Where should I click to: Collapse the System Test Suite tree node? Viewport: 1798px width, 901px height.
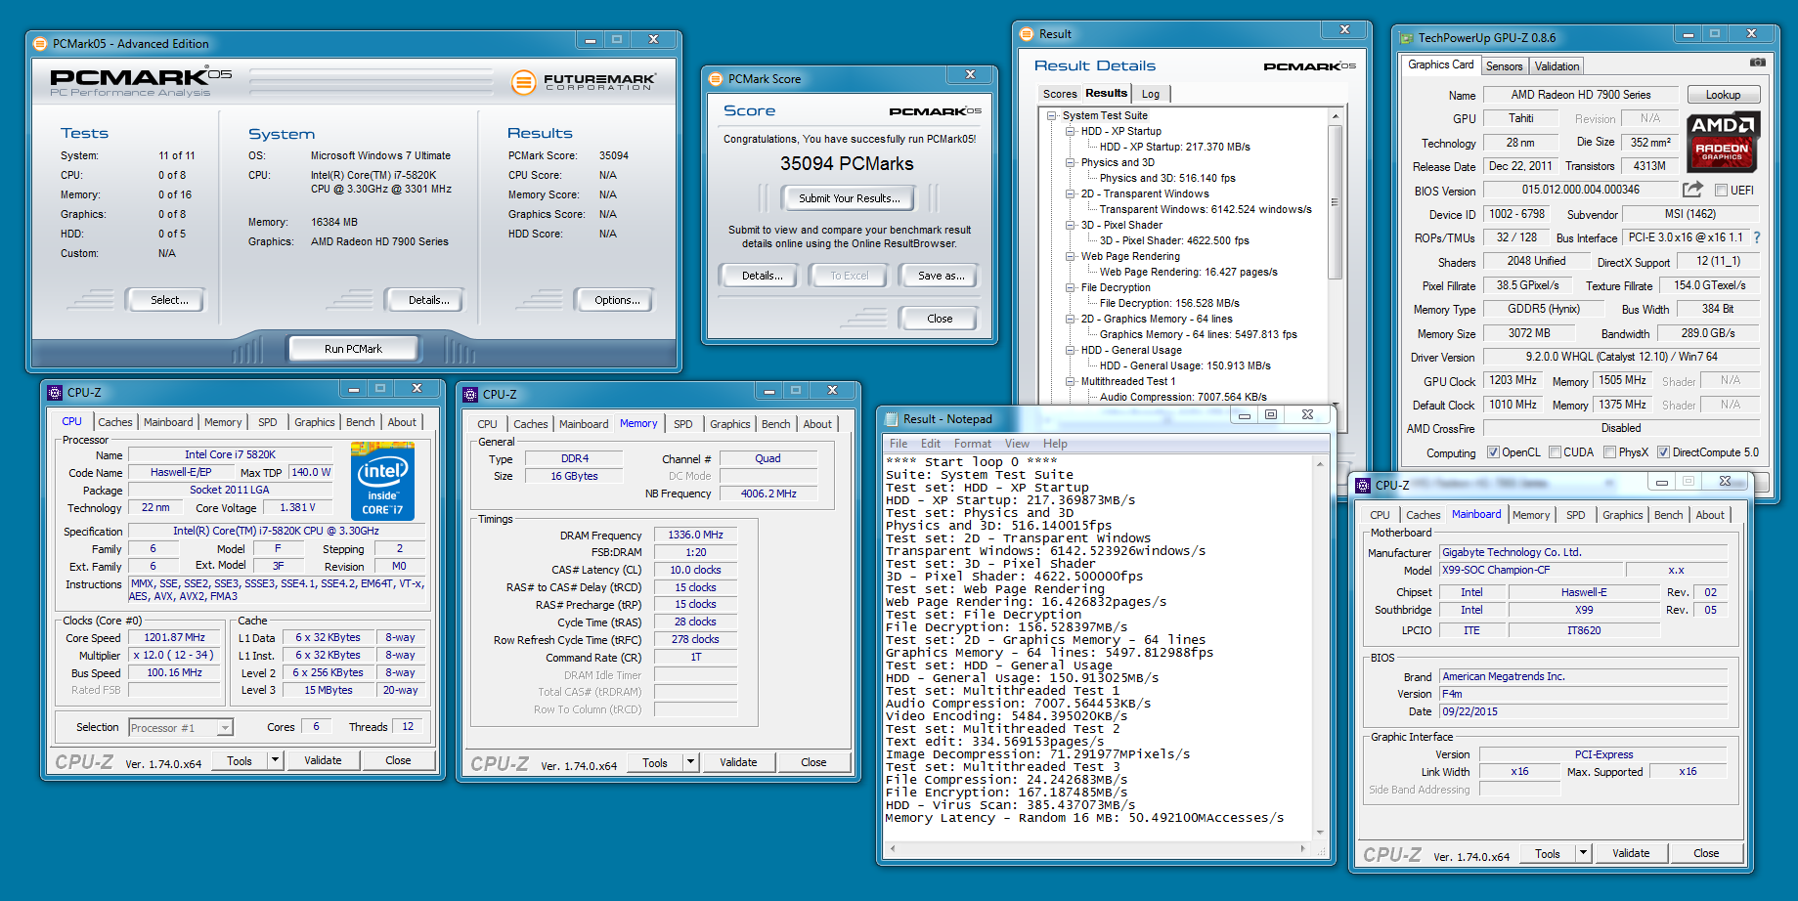pyautogui.click(x=1052, y=115)
